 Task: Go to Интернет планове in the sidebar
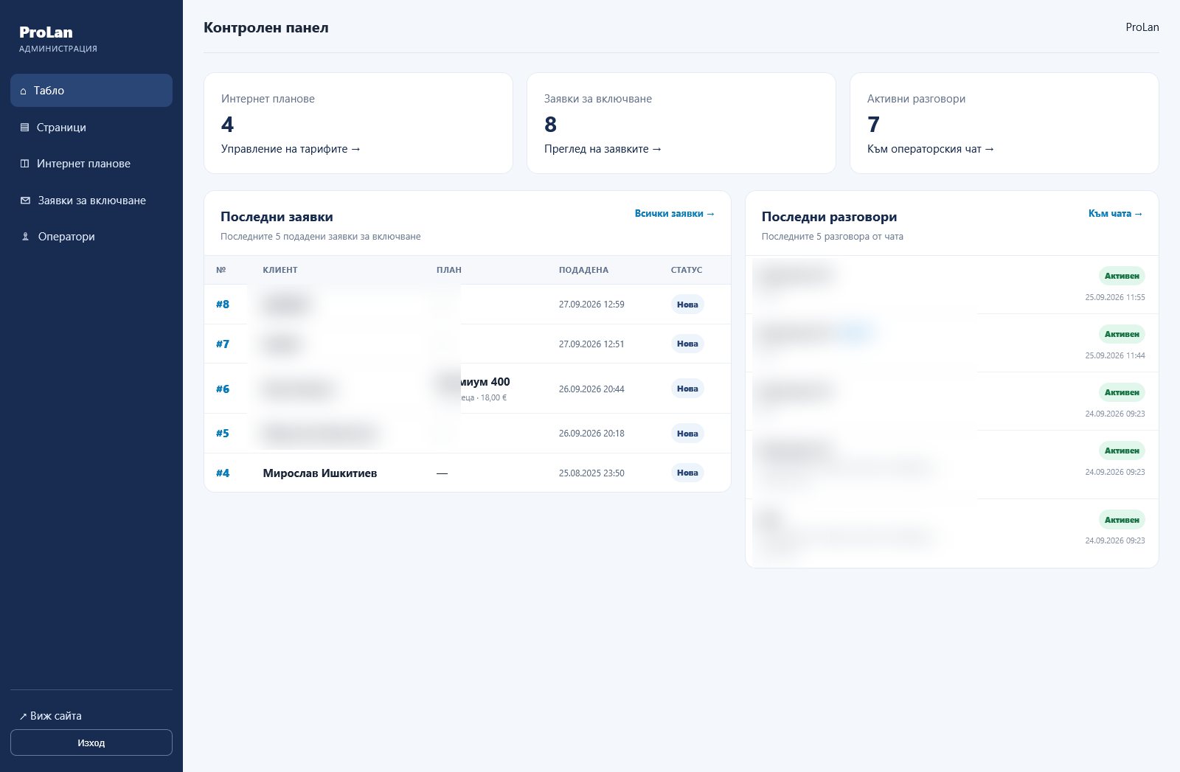tap(91, 164)
